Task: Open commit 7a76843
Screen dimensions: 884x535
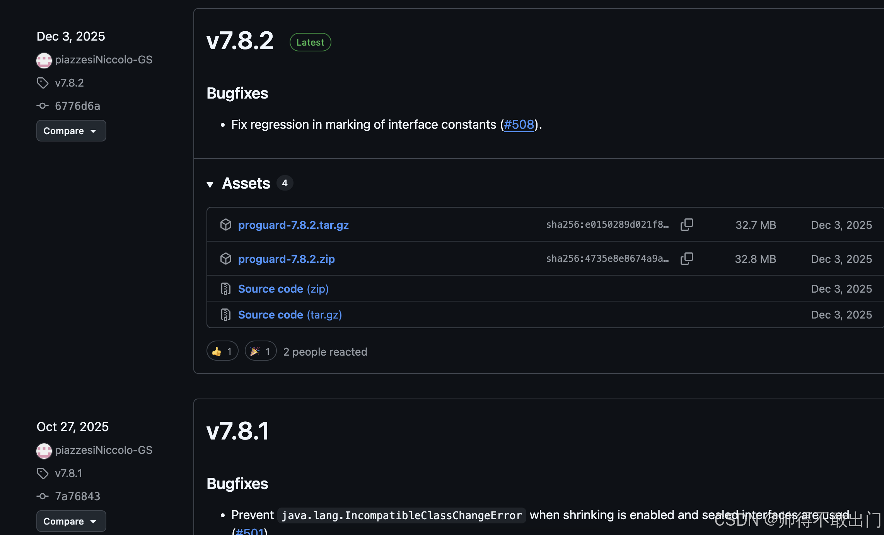Action: [x=77, y=496]
